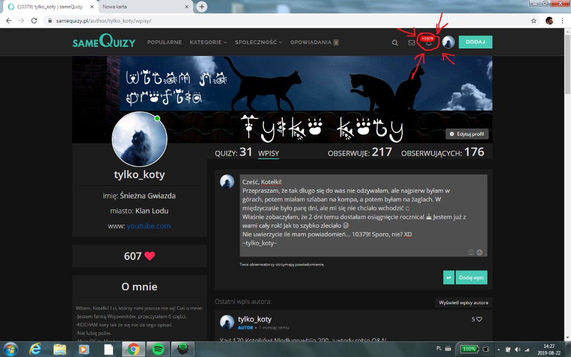Switch to the Quizy tab
The height and width of the screenshot is (357, 571).
[233, 153]
